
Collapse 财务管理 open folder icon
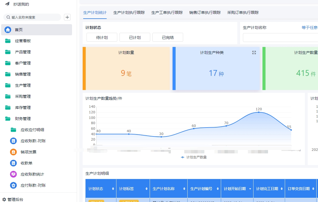click(8, 119)
